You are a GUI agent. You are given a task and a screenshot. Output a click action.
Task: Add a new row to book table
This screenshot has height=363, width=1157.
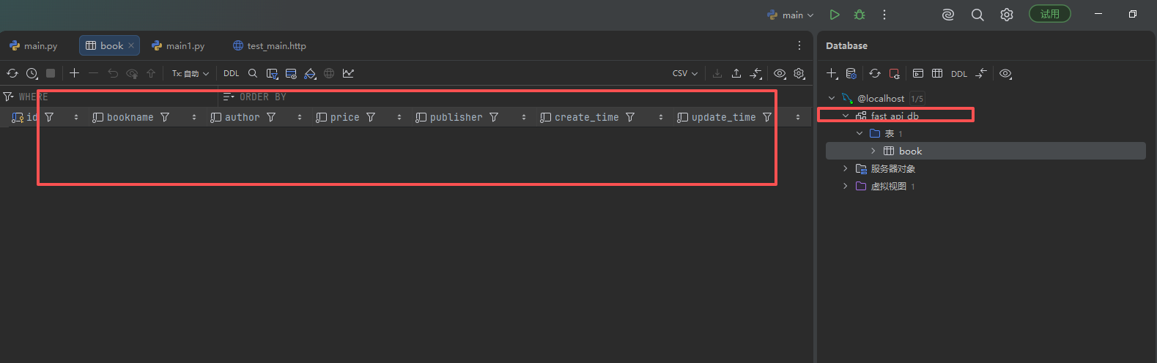(74, 73)
